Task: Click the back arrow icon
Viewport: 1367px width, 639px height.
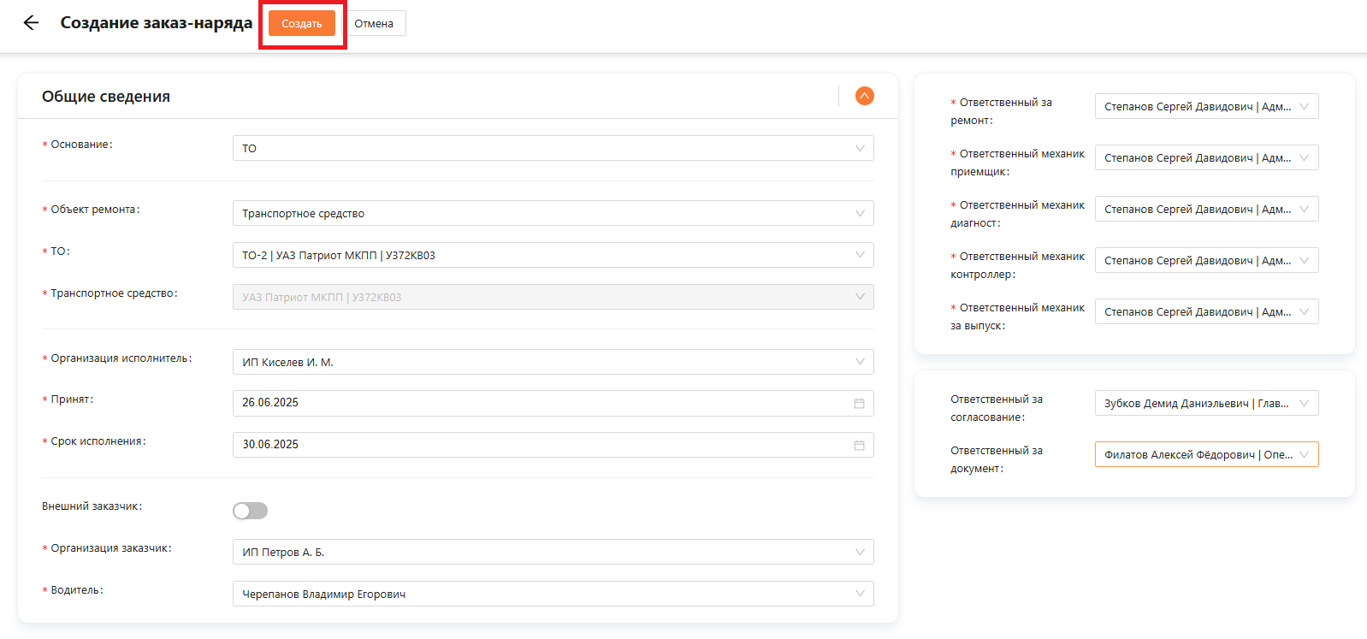Action: 32,23
